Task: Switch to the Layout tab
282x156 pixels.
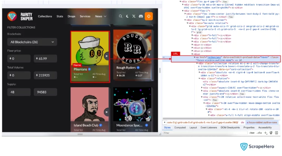Action: 193,128
